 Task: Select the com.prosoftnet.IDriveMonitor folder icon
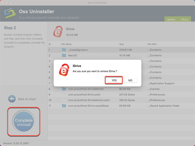(64, 89)
